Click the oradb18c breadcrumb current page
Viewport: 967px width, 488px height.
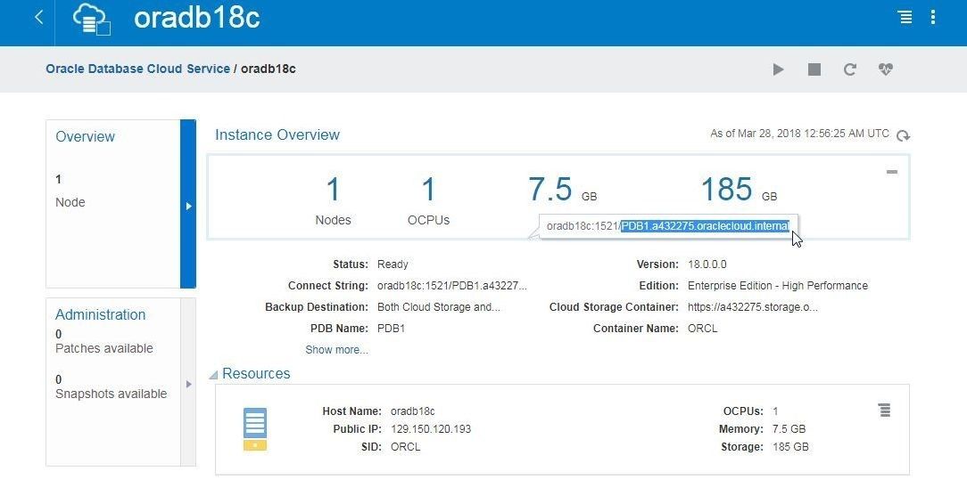(x=269, y=69)
